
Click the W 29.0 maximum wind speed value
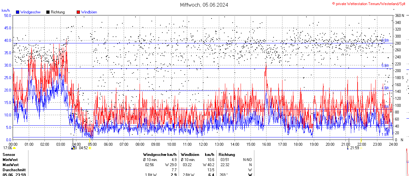pos(171,165)
